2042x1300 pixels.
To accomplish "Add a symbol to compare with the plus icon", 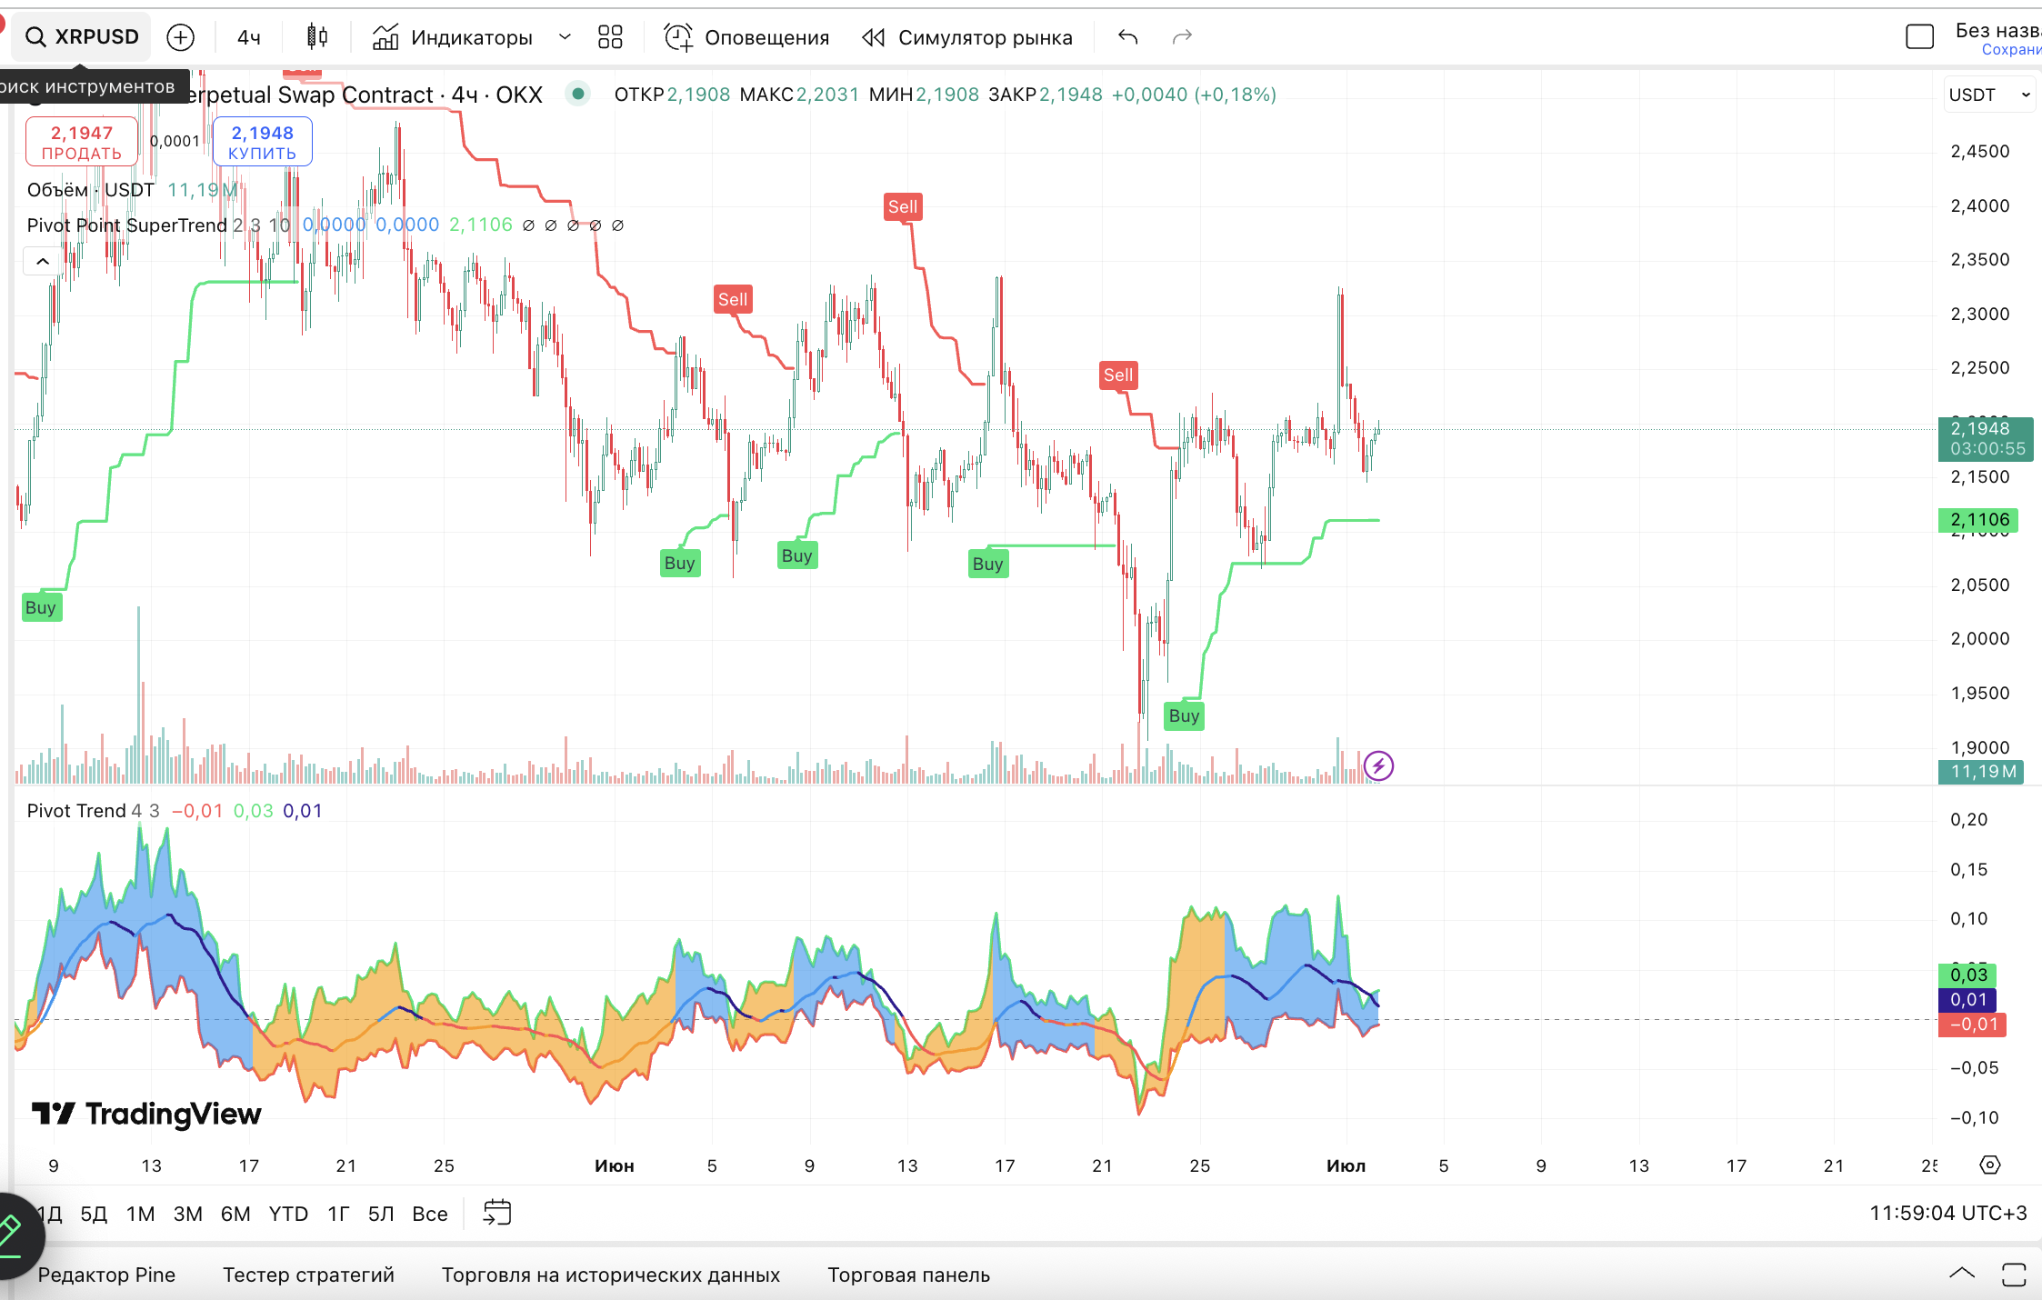I will coord(181,37).
